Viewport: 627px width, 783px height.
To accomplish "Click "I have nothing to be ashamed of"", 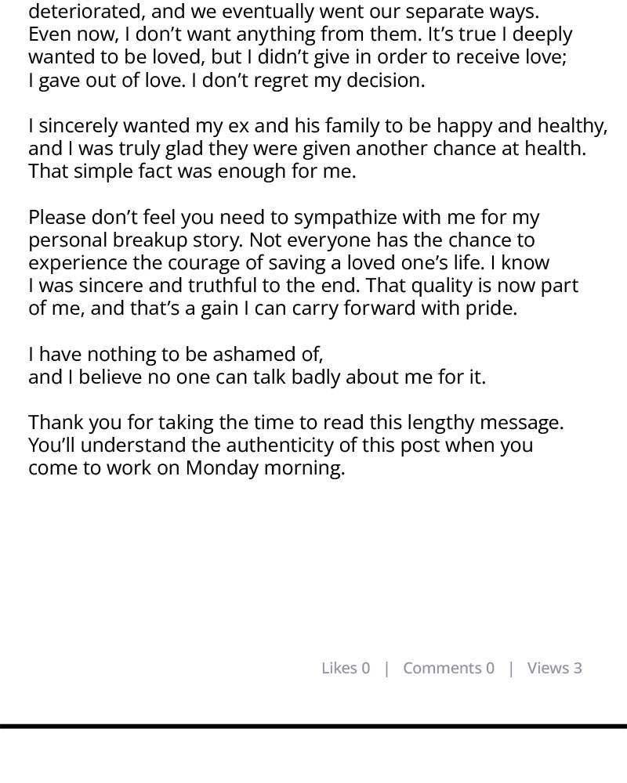I will (176, 354).
